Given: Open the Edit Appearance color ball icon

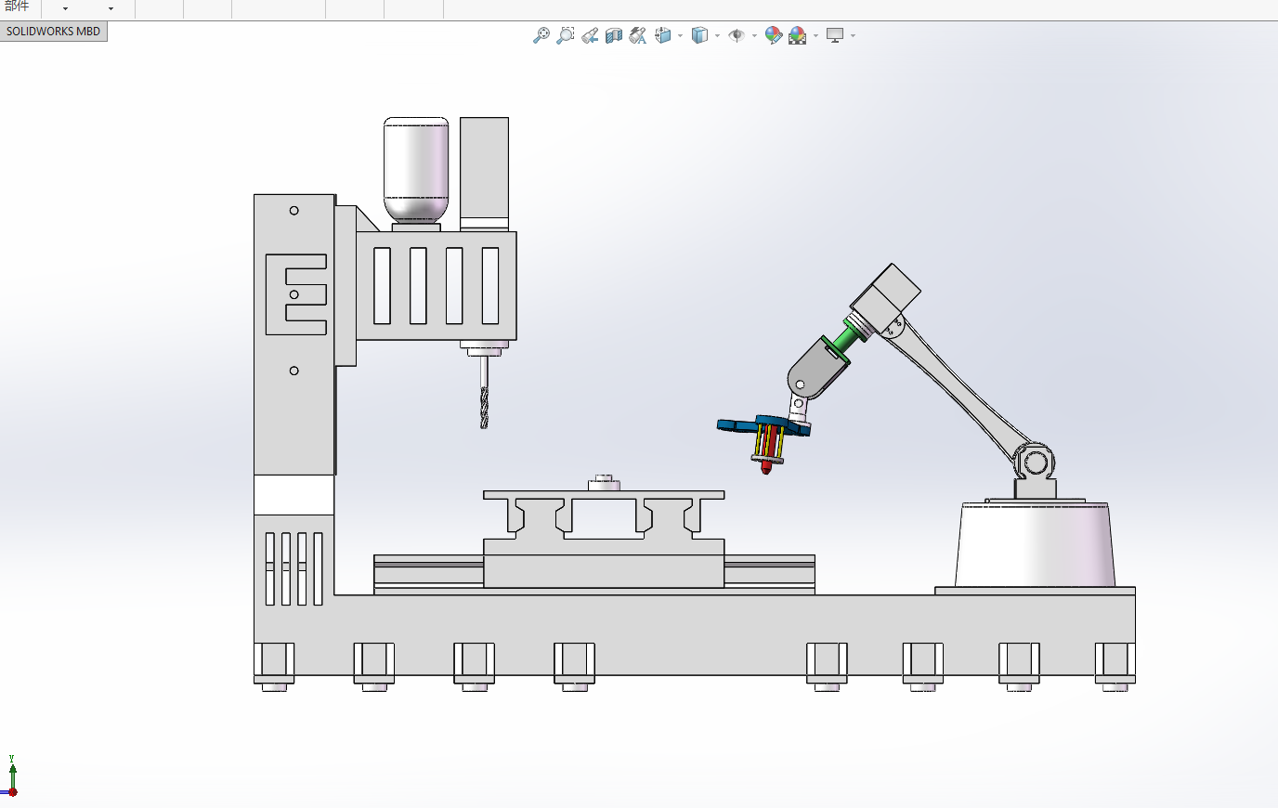Looking at the screenshot, I should tap(774, 35).
